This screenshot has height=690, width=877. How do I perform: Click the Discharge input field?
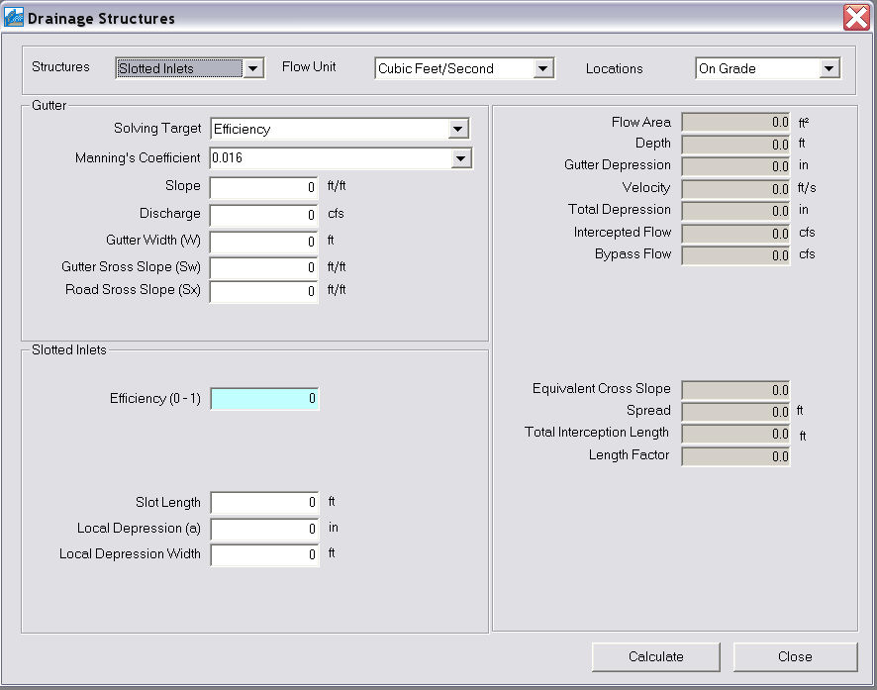point(264,215)
